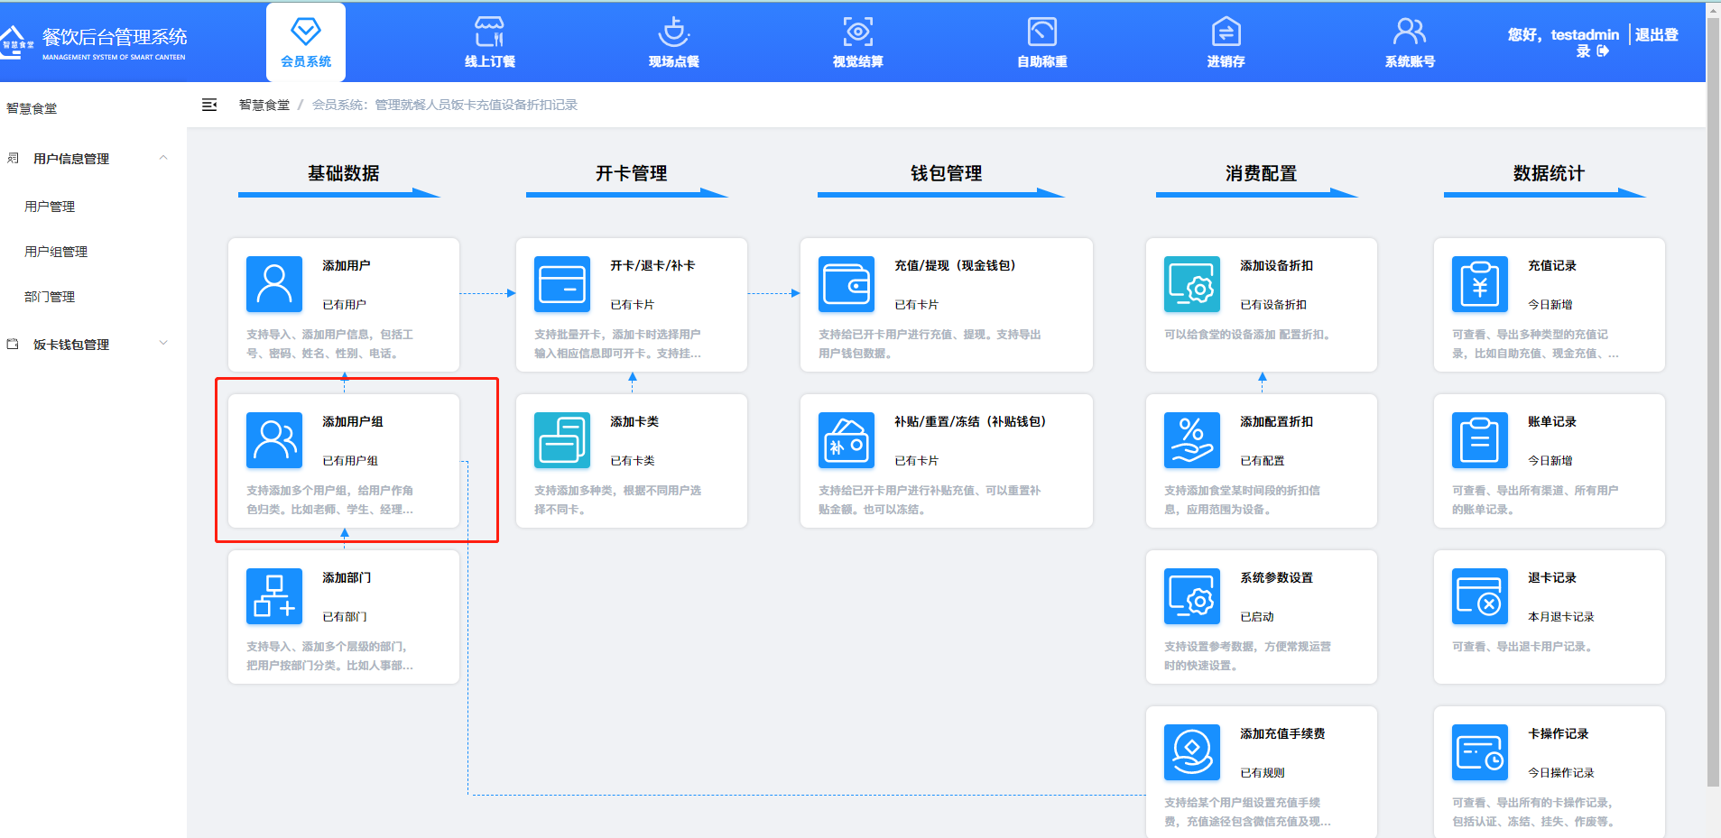The image size is (1721, 838).
Task: Open the 充值记录 record icon
Action: pos(1479,283)
